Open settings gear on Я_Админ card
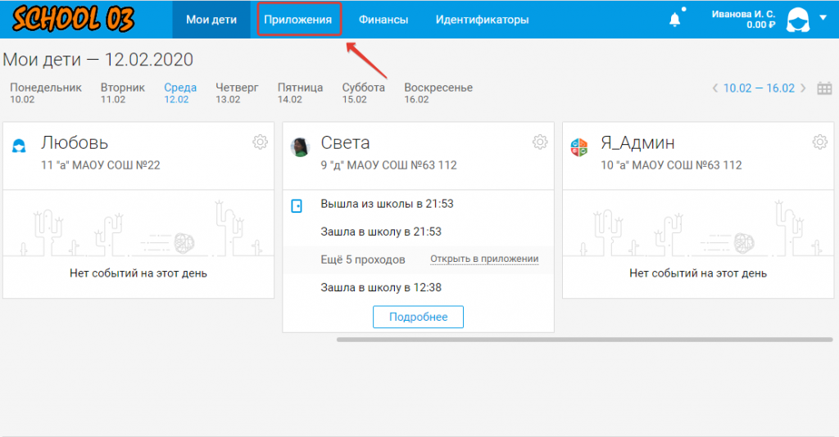The height and width of the screenshot is (437, 839). pos(819,142)
